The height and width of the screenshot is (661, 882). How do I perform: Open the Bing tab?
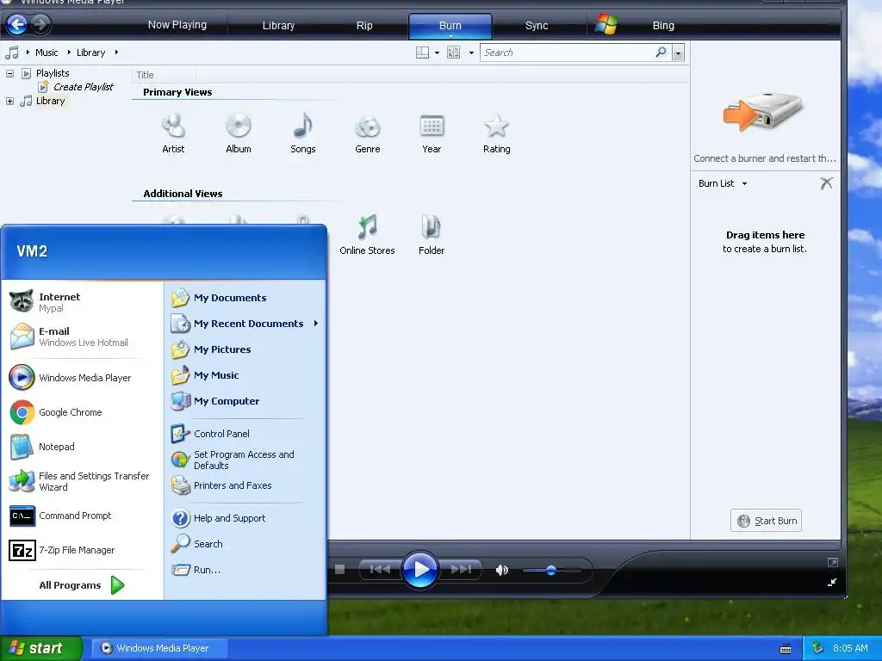tap(663, 25)
